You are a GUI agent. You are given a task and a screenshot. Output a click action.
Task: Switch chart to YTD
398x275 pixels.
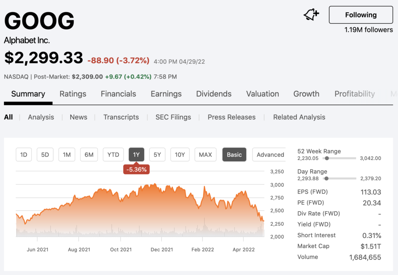tap(113, 155)
